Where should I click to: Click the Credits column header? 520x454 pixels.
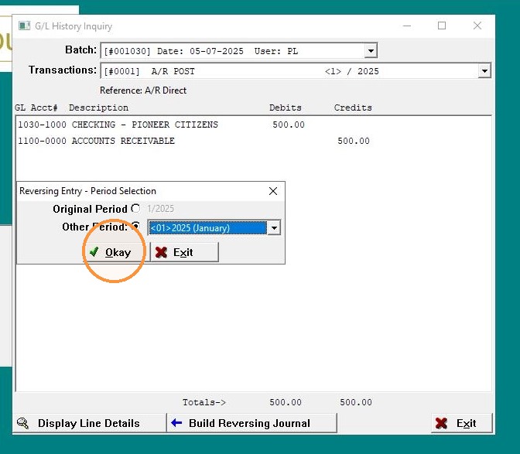pyautogui.click(x=353, y=108)
